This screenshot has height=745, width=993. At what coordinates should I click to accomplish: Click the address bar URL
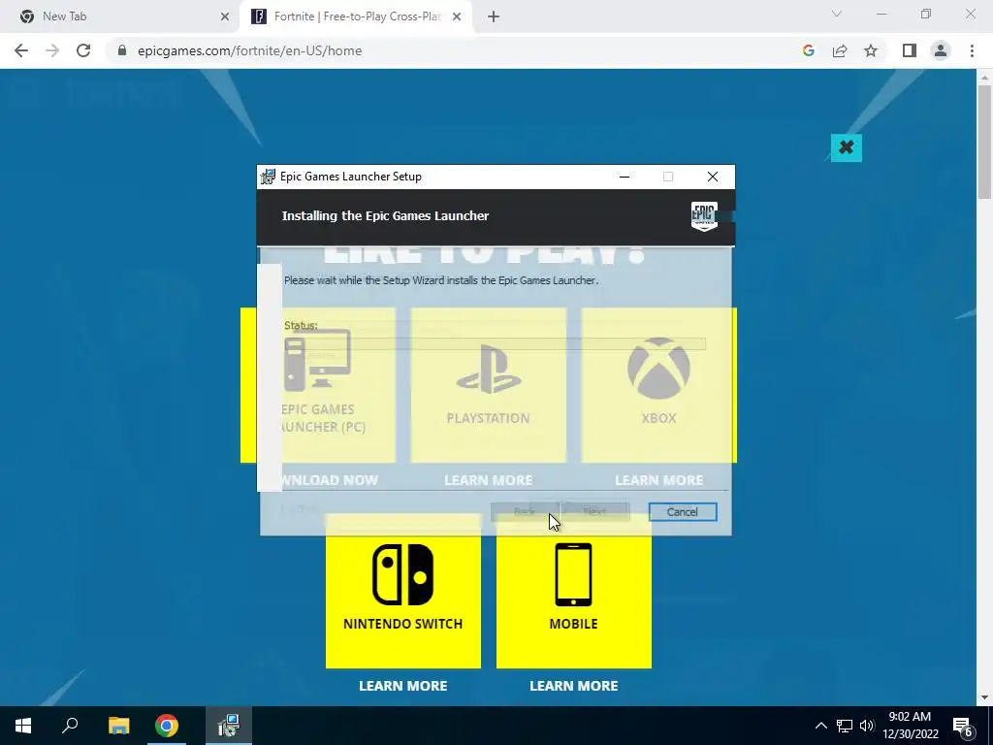[x=249, y=50]
